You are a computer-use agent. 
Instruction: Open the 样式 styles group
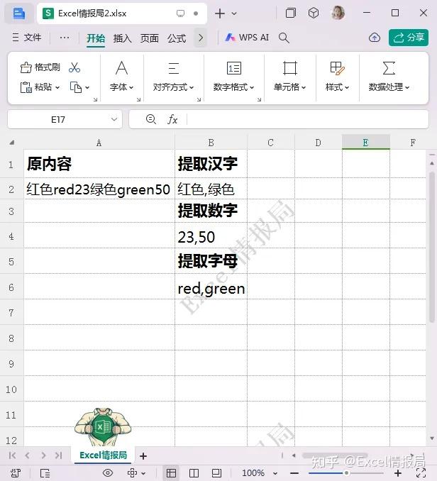(x=338, y=76)
